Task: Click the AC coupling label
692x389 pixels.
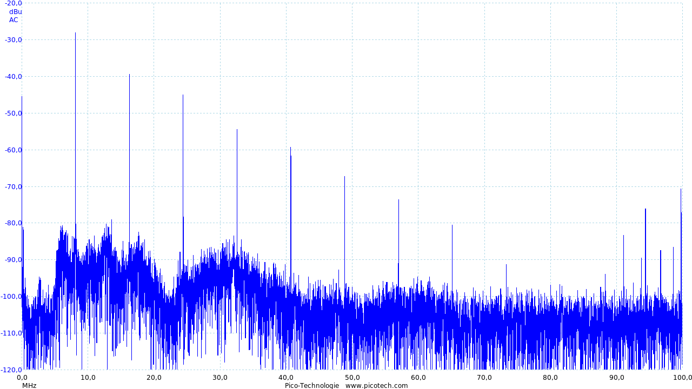Action: [x=14, y=20]
